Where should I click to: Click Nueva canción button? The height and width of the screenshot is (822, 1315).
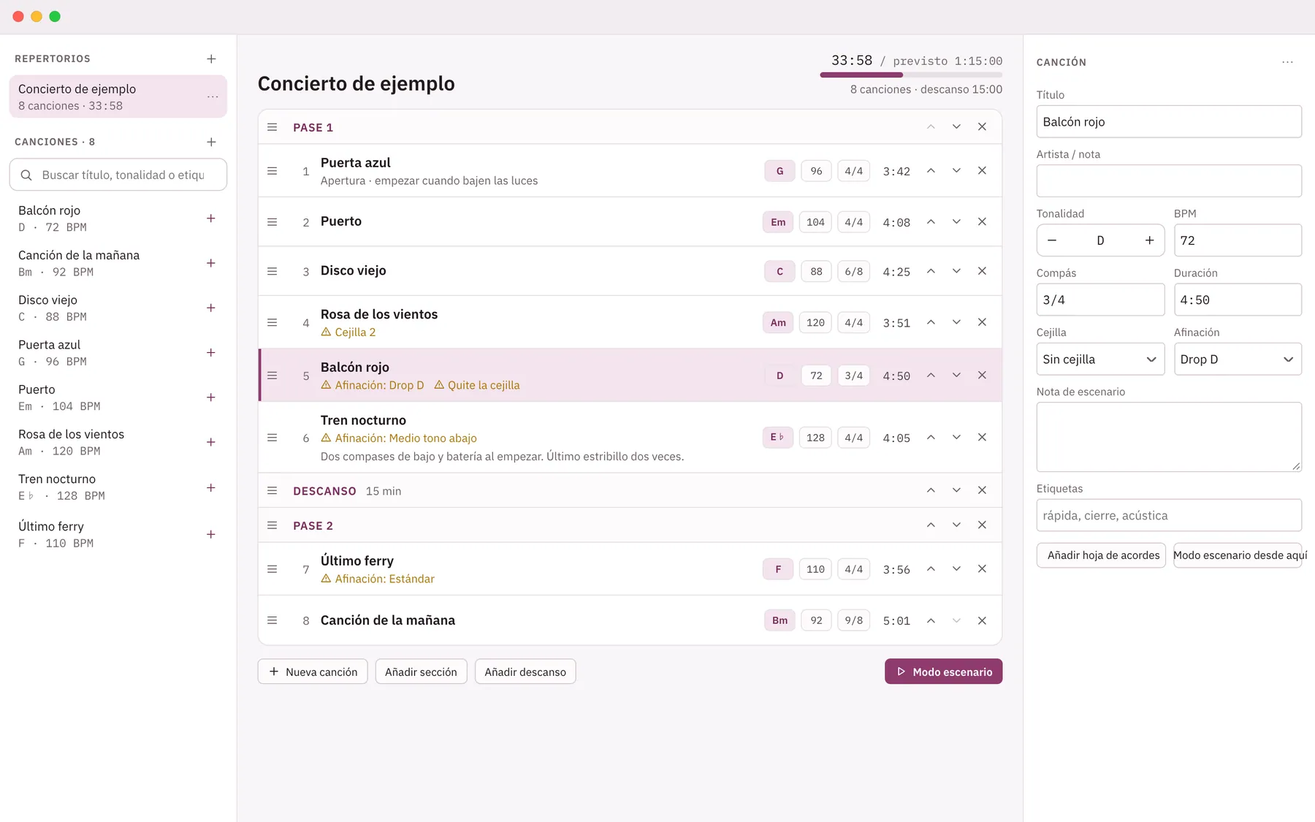313,671
